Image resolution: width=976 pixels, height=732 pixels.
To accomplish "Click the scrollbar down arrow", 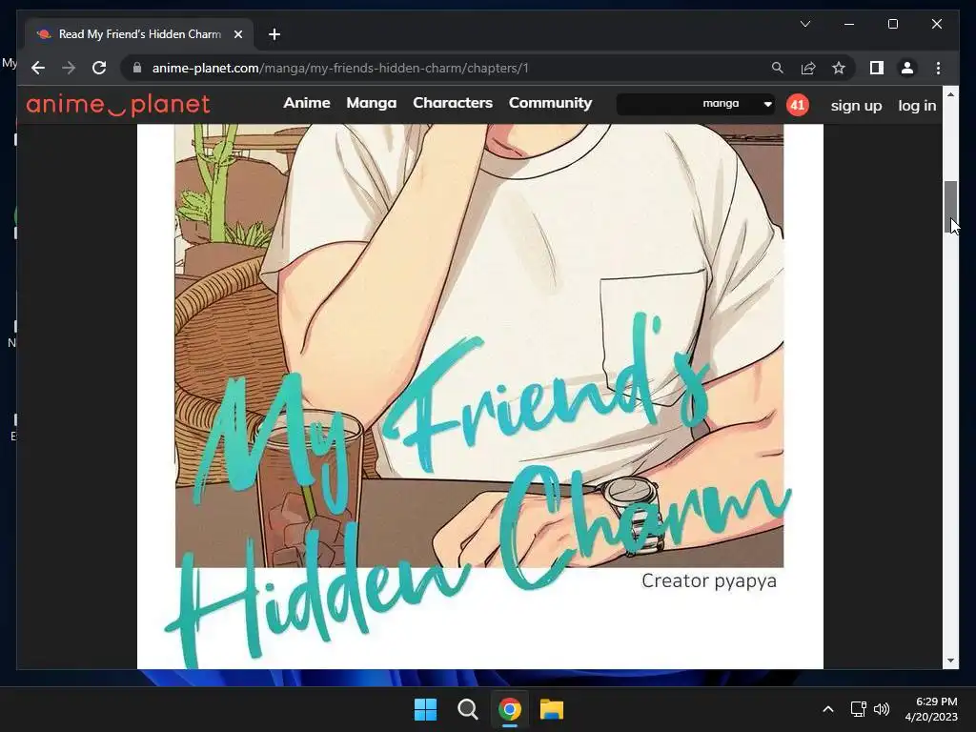I will [x=950, y=661].
